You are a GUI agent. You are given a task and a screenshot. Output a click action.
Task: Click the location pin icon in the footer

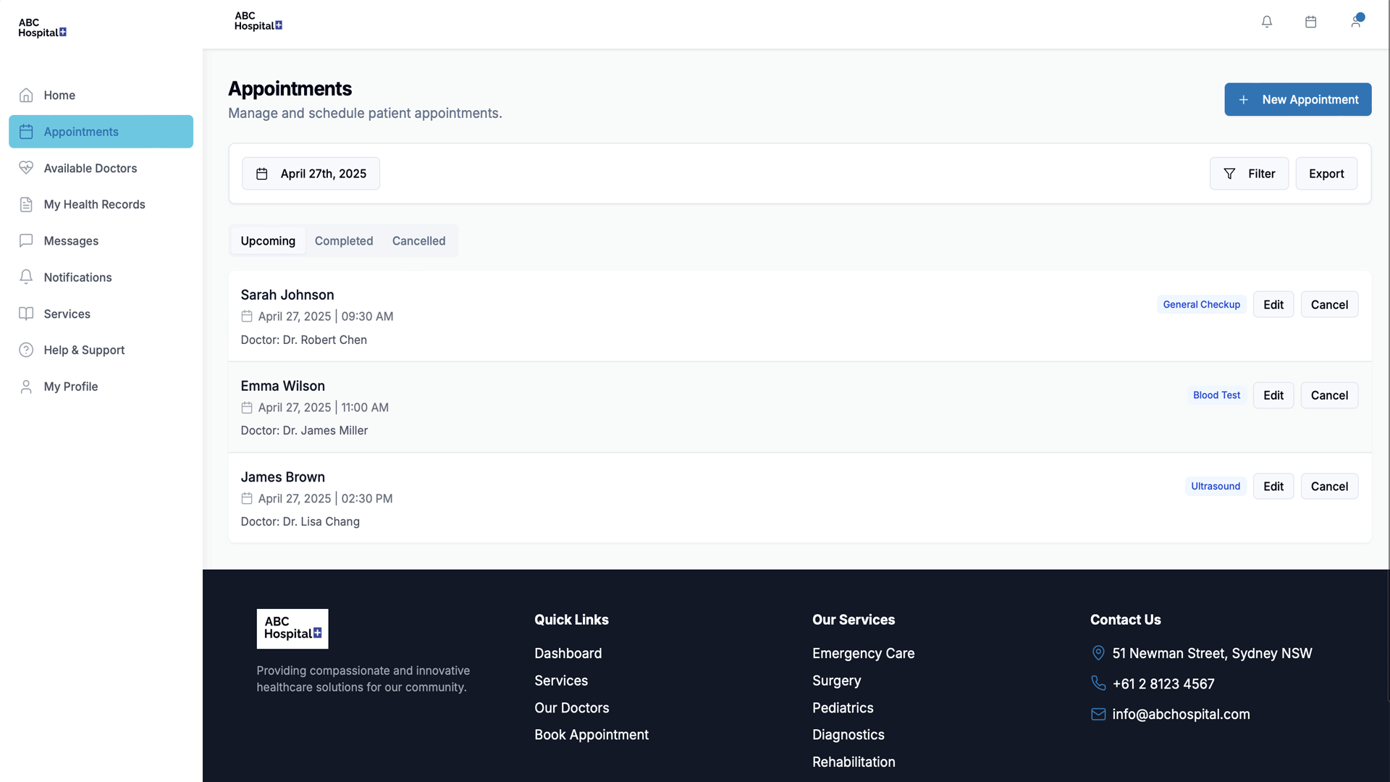(1098, 652)
